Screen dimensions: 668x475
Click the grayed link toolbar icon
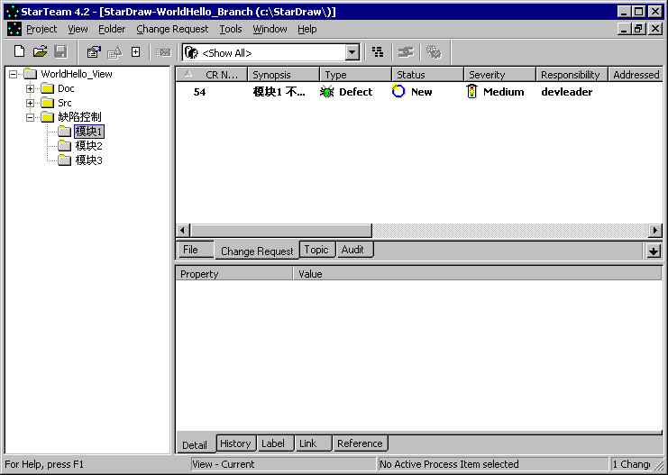(406, 52)
